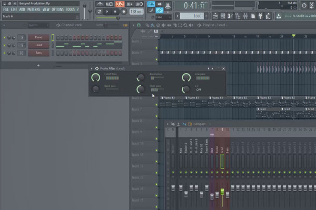This screenshot has height=210, width=316.
Task: Click the undo history clock icon
Action: [304, 5]
